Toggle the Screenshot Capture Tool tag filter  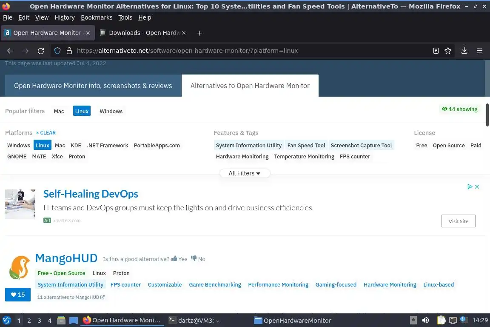pos(361,145)
